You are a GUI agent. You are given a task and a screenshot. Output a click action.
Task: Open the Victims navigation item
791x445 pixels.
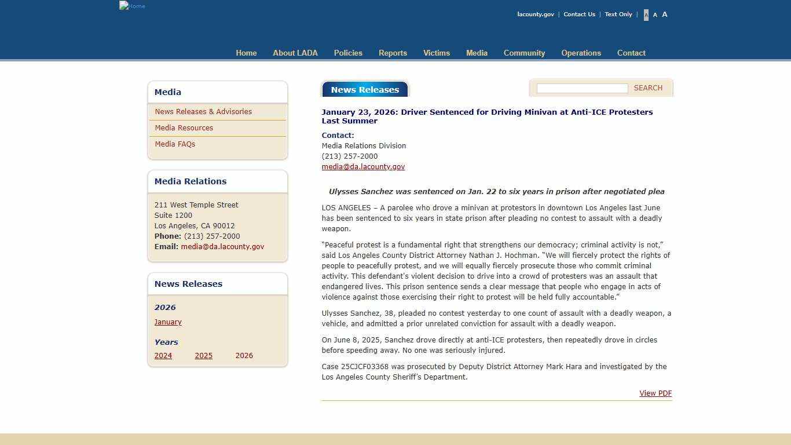[437, 53]
